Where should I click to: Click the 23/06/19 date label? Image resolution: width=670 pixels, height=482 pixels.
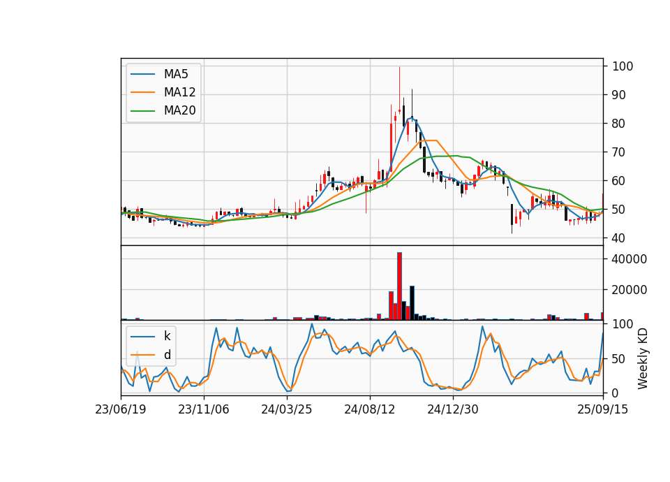tap(121, 409)
